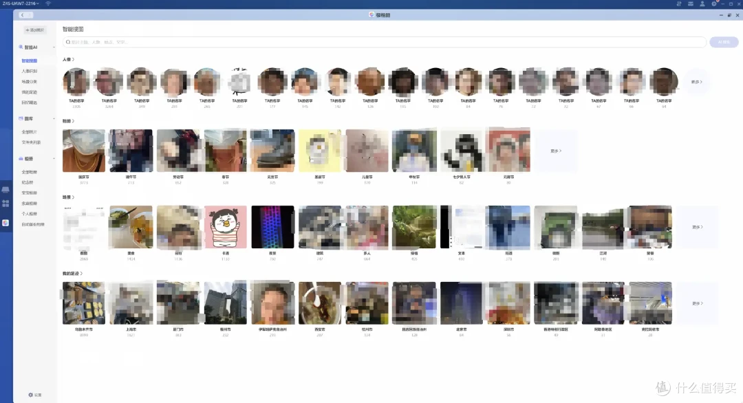Open 文件夹列表 in the sidebar
Screen dimensions: 743x403
pyautogui.click(x=31, y=142)
